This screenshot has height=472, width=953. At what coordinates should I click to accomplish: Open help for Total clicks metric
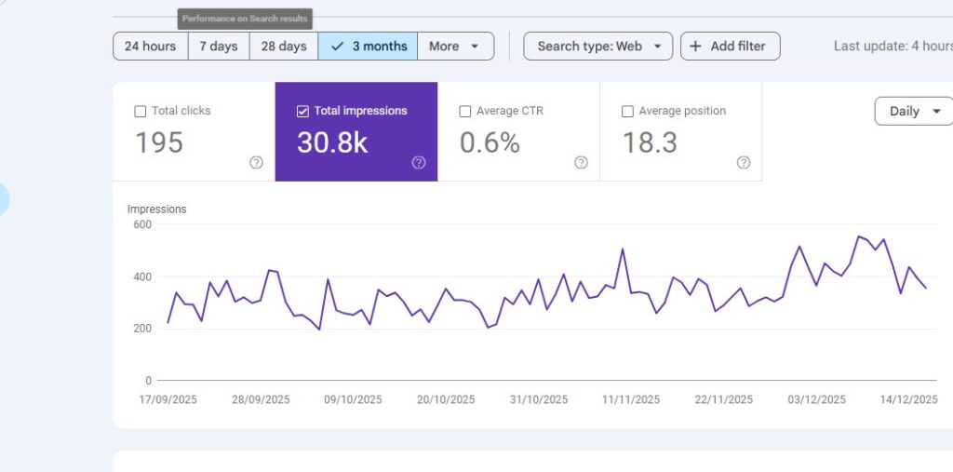coord(257,162)
